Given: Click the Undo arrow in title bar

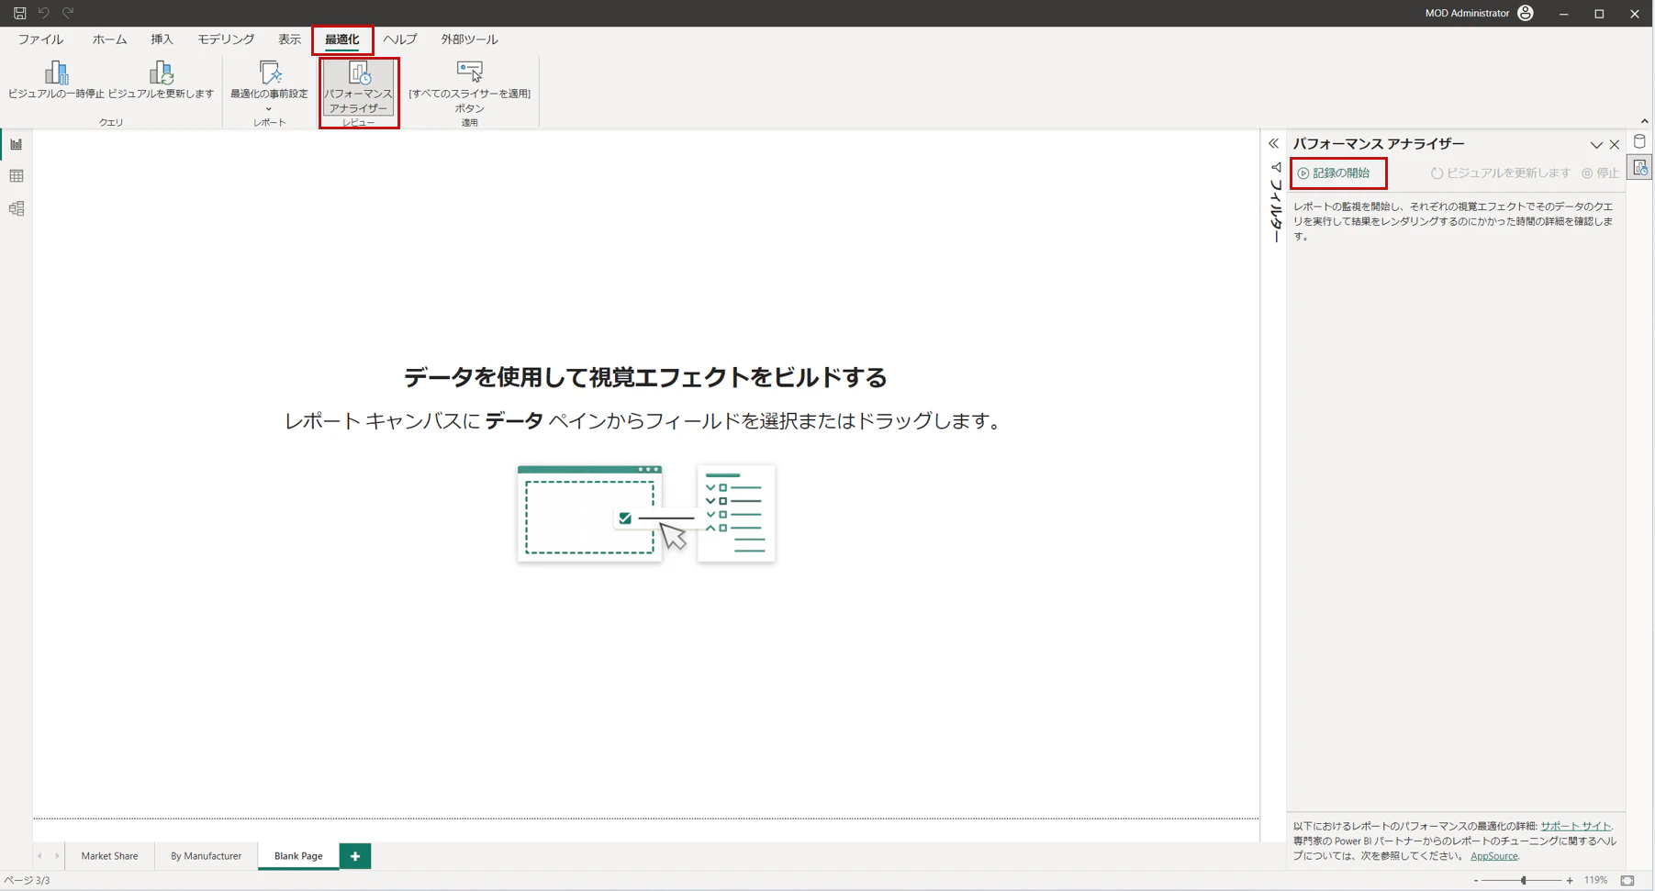Looking at the screenshot, I should point(43,13).
